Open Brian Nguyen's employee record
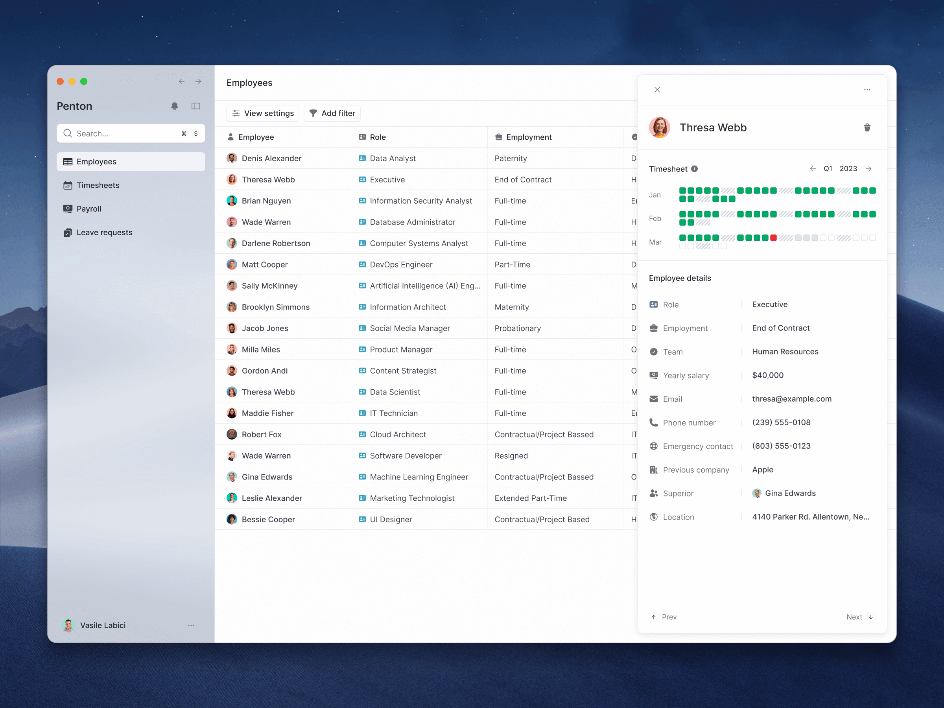 coord(266,201)
